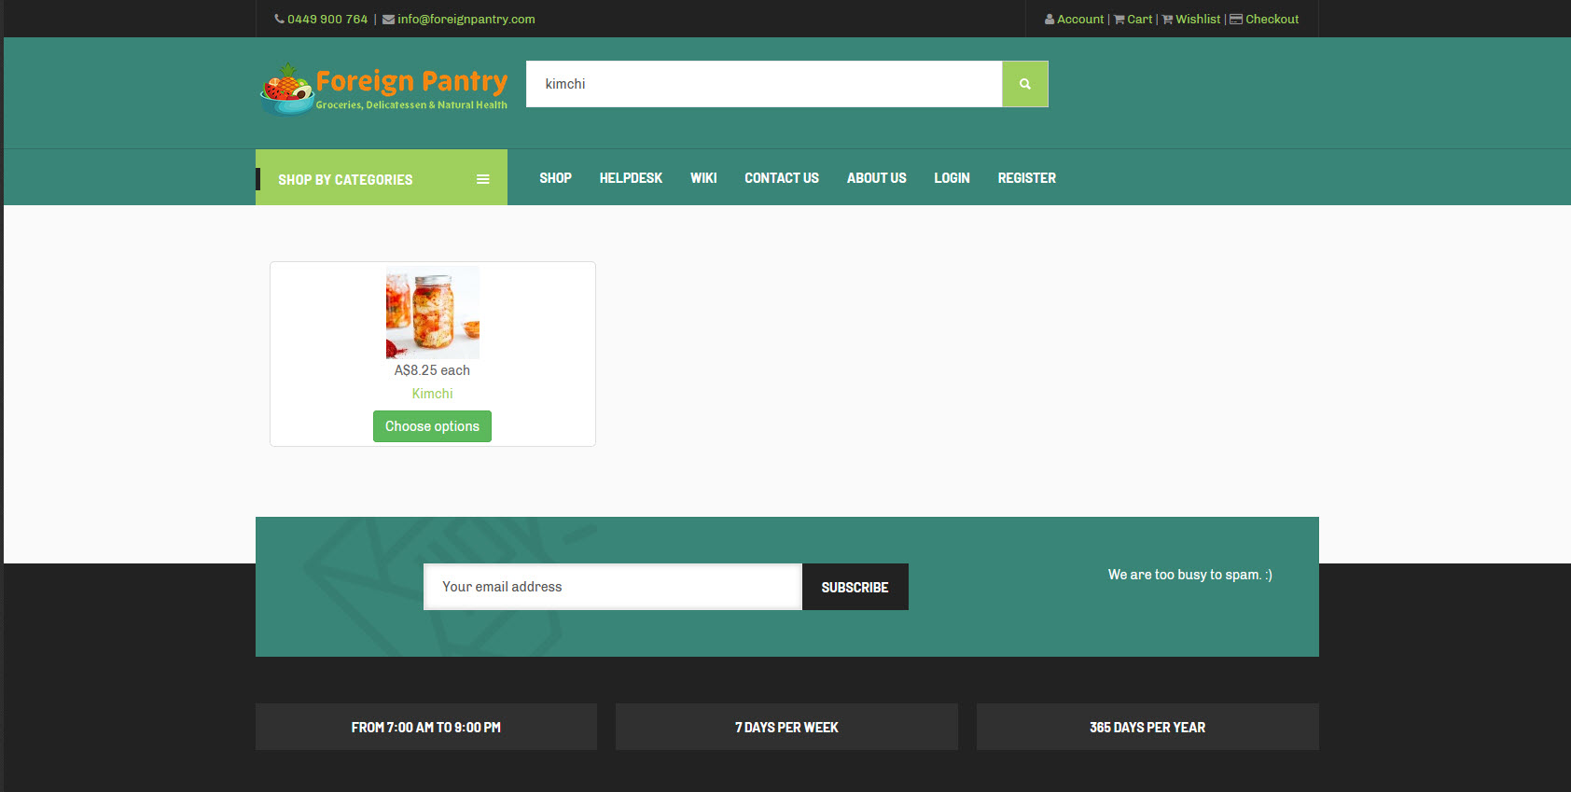The height and width of the screenshot is (792, 1571).
Task: Click the From 7:00 AM to 9:00 PM box
Action: click(x=426, y=727)
